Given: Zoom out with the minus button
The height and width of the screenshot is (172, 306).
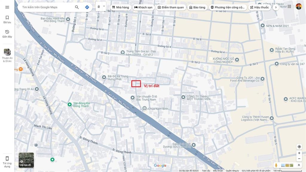Looking at the screenshot, I should point(299,159).
